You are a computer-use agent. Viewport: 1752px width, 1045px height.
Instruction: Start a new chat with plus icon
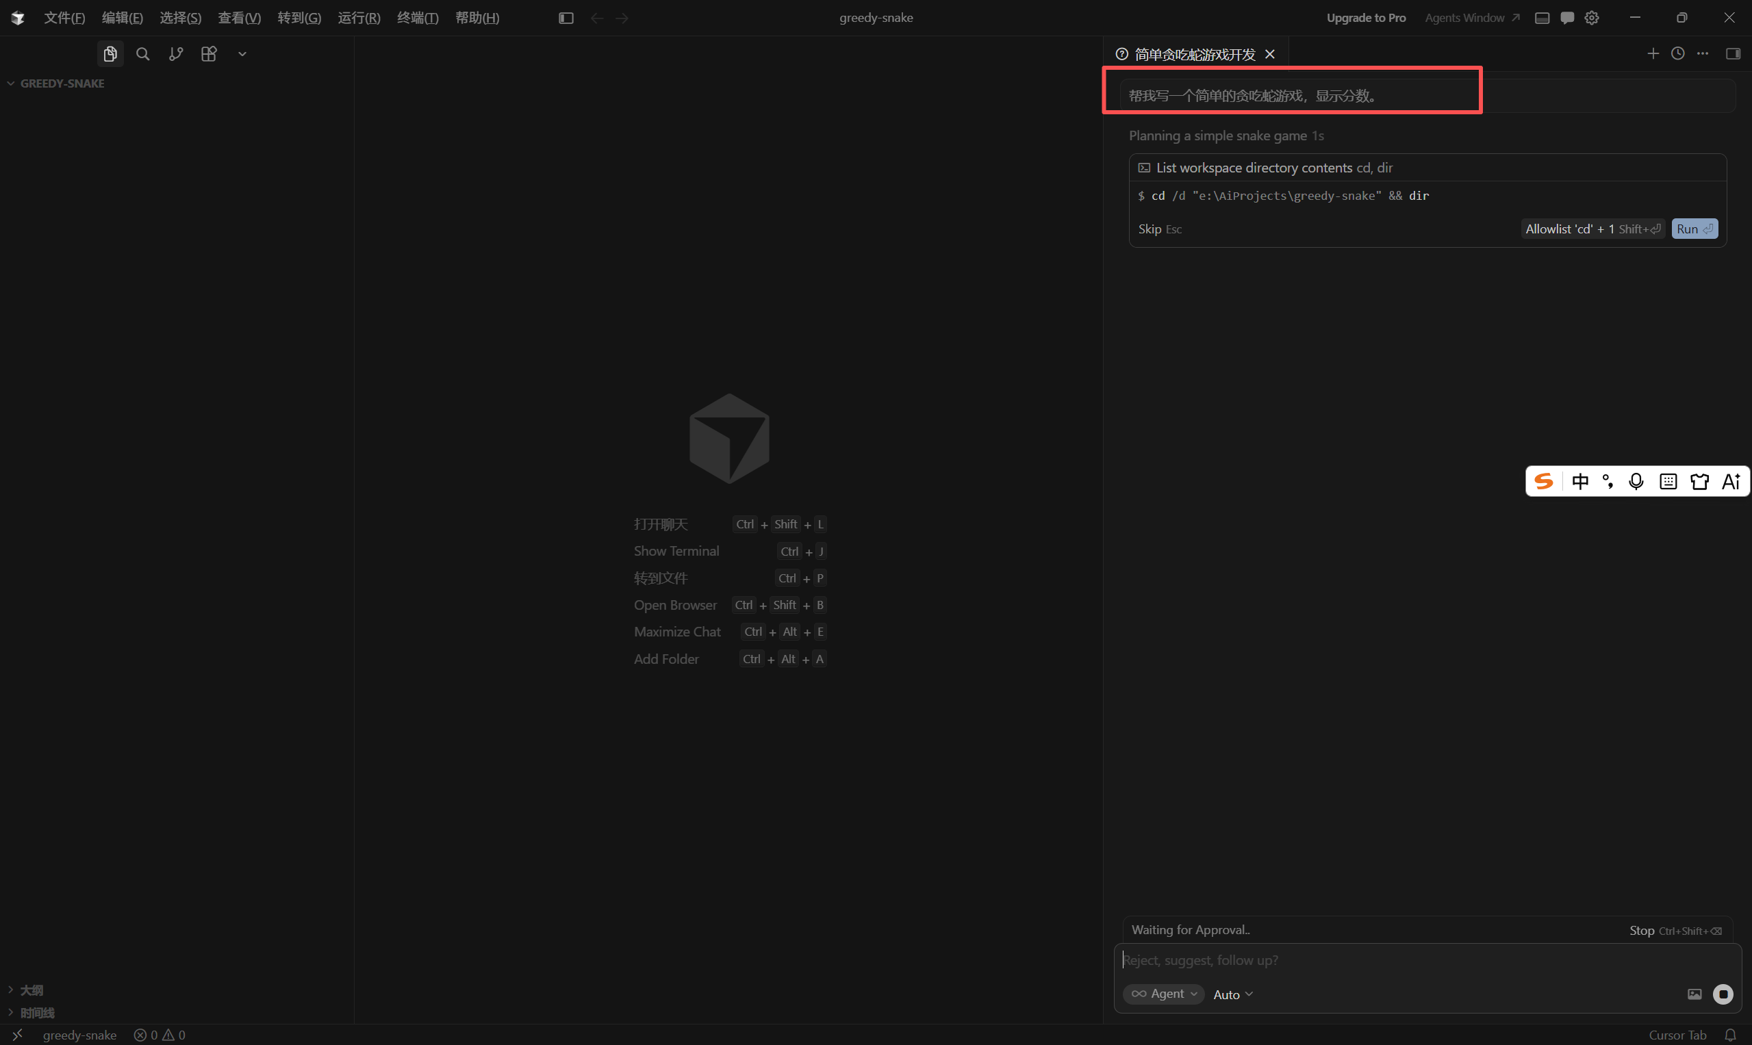point(1653,53)
